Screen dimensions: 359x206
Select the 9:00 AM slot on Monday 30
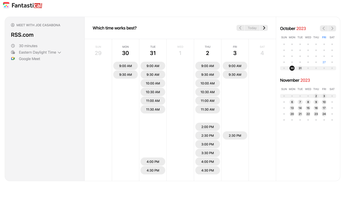point(125,66)
